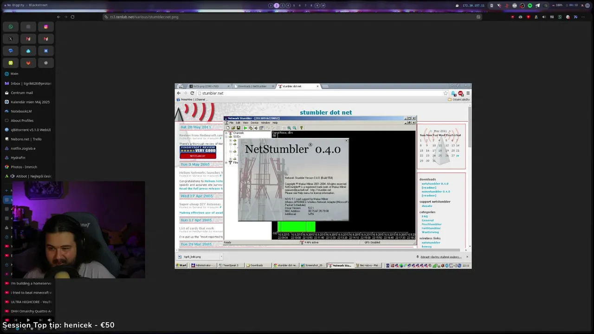This screenshot has width=594, height=334.
Task: Expand the Channels tree node
Action: (x=227, y=133)
